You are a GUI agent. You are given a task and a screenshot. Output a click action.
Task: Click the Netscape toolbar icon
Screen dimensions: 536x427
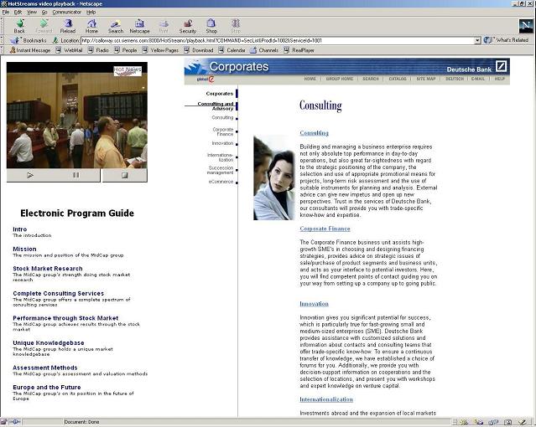click(139, 25)
